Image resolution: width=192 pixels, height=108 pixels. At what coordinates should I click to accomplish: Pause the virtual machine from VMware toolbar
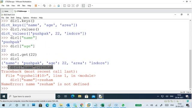[36, 6]
